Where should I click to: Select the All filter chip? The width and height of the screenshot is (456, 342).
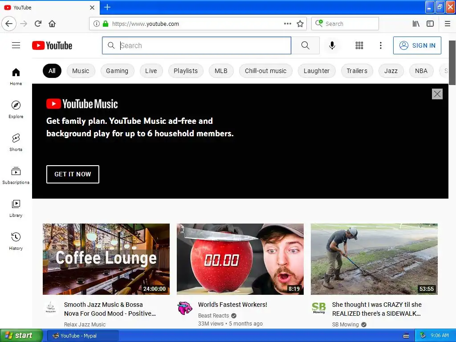(52, 71)
